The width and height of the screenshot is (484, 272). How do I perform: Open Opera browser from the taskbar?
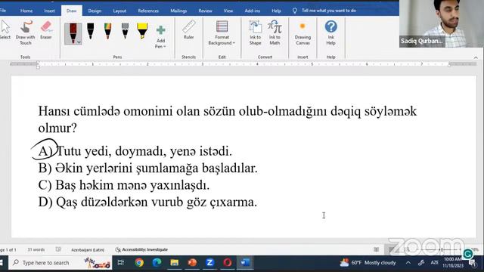[x=228, y=263]
